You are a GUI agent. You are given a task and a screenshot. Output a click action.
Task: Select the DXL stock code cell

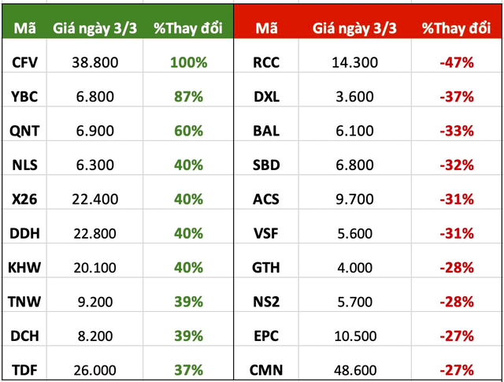[267, 96]
